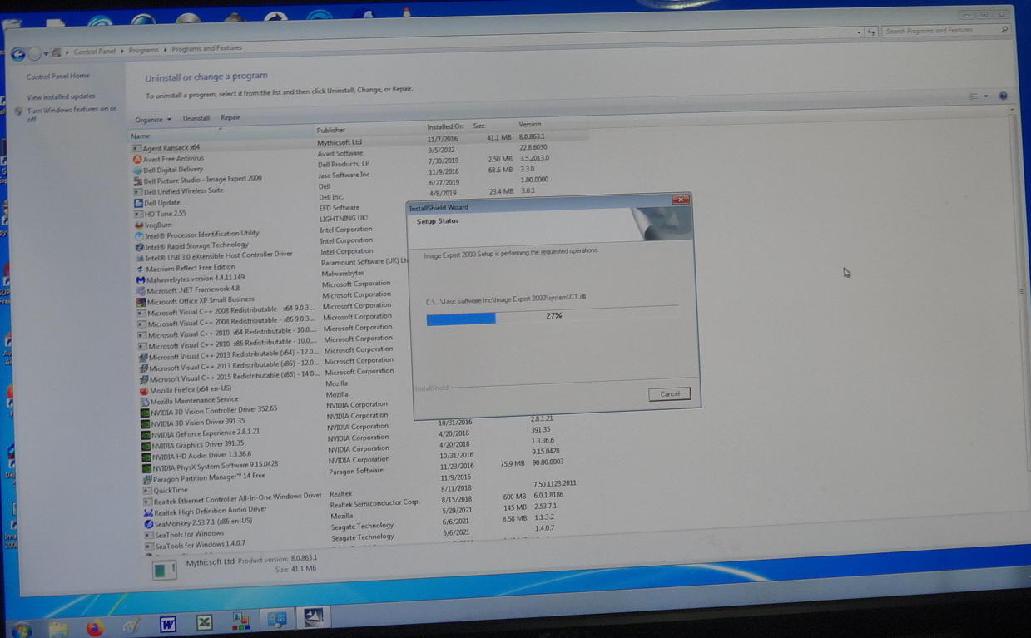Open Control Panel Home link
The width and height of the screenshot is (1031, 638).
coord(57,77)
